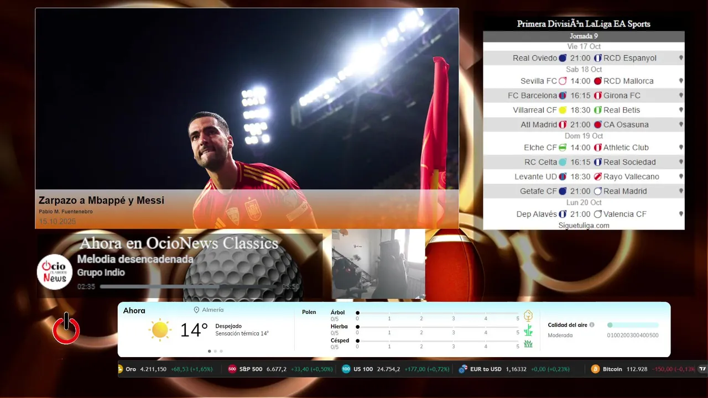Screen dimensions: 708x398
Task: Open the Zarpazo a Mbappé y Messi headline
Action: coord(101,201)
